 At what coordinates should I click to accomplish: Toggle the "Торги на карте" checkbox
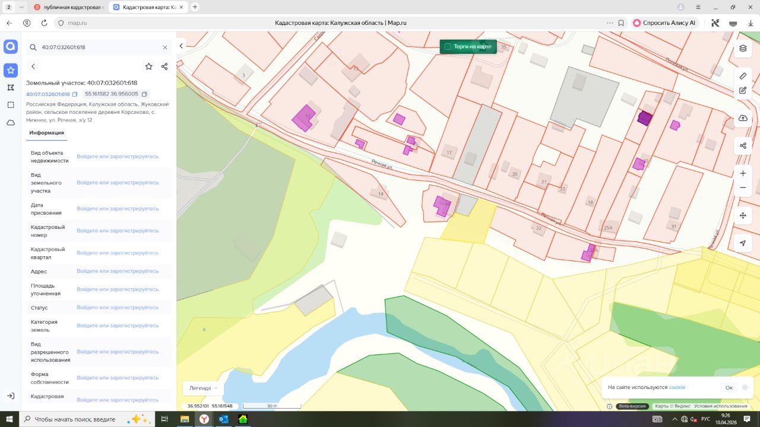click(448, 46)
